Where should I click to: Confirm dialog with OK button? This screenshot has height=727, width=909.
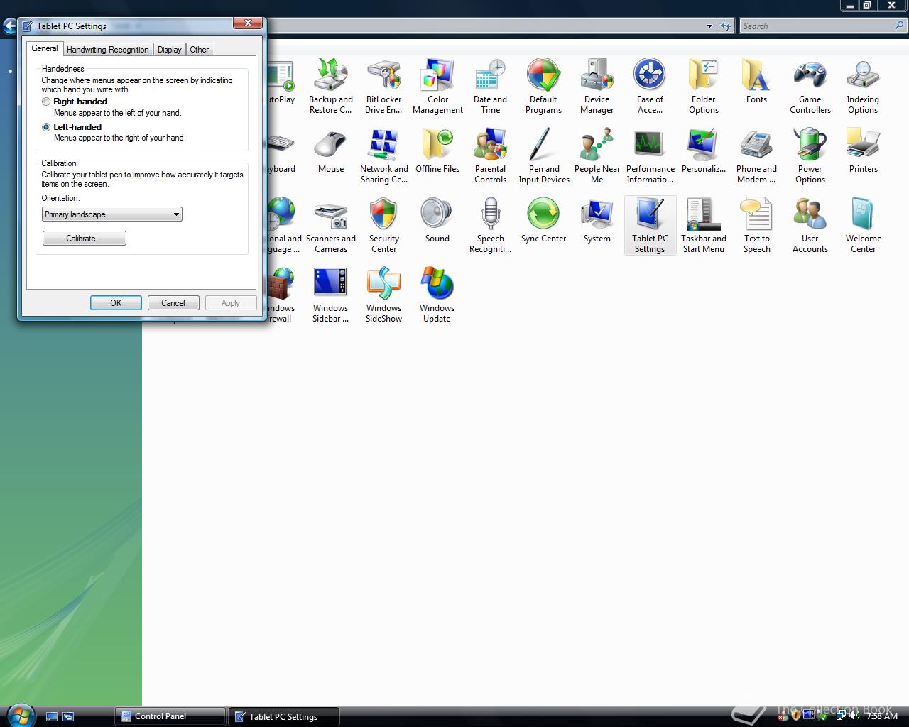coord(116,303)
